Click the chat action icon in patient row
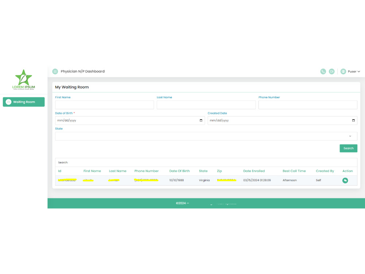 [x=345, y=180]
